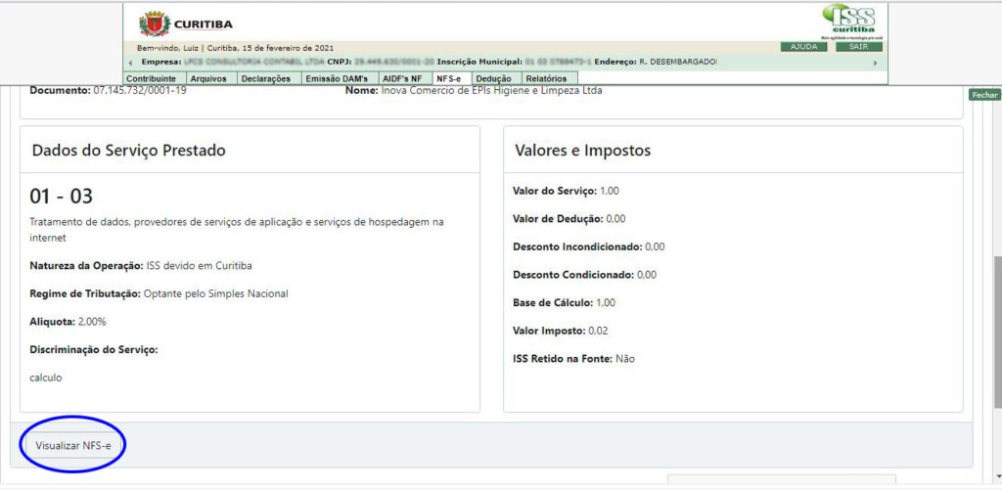
Task: Click the Curitiba coat of arms logo
Action: pos(154,23)
